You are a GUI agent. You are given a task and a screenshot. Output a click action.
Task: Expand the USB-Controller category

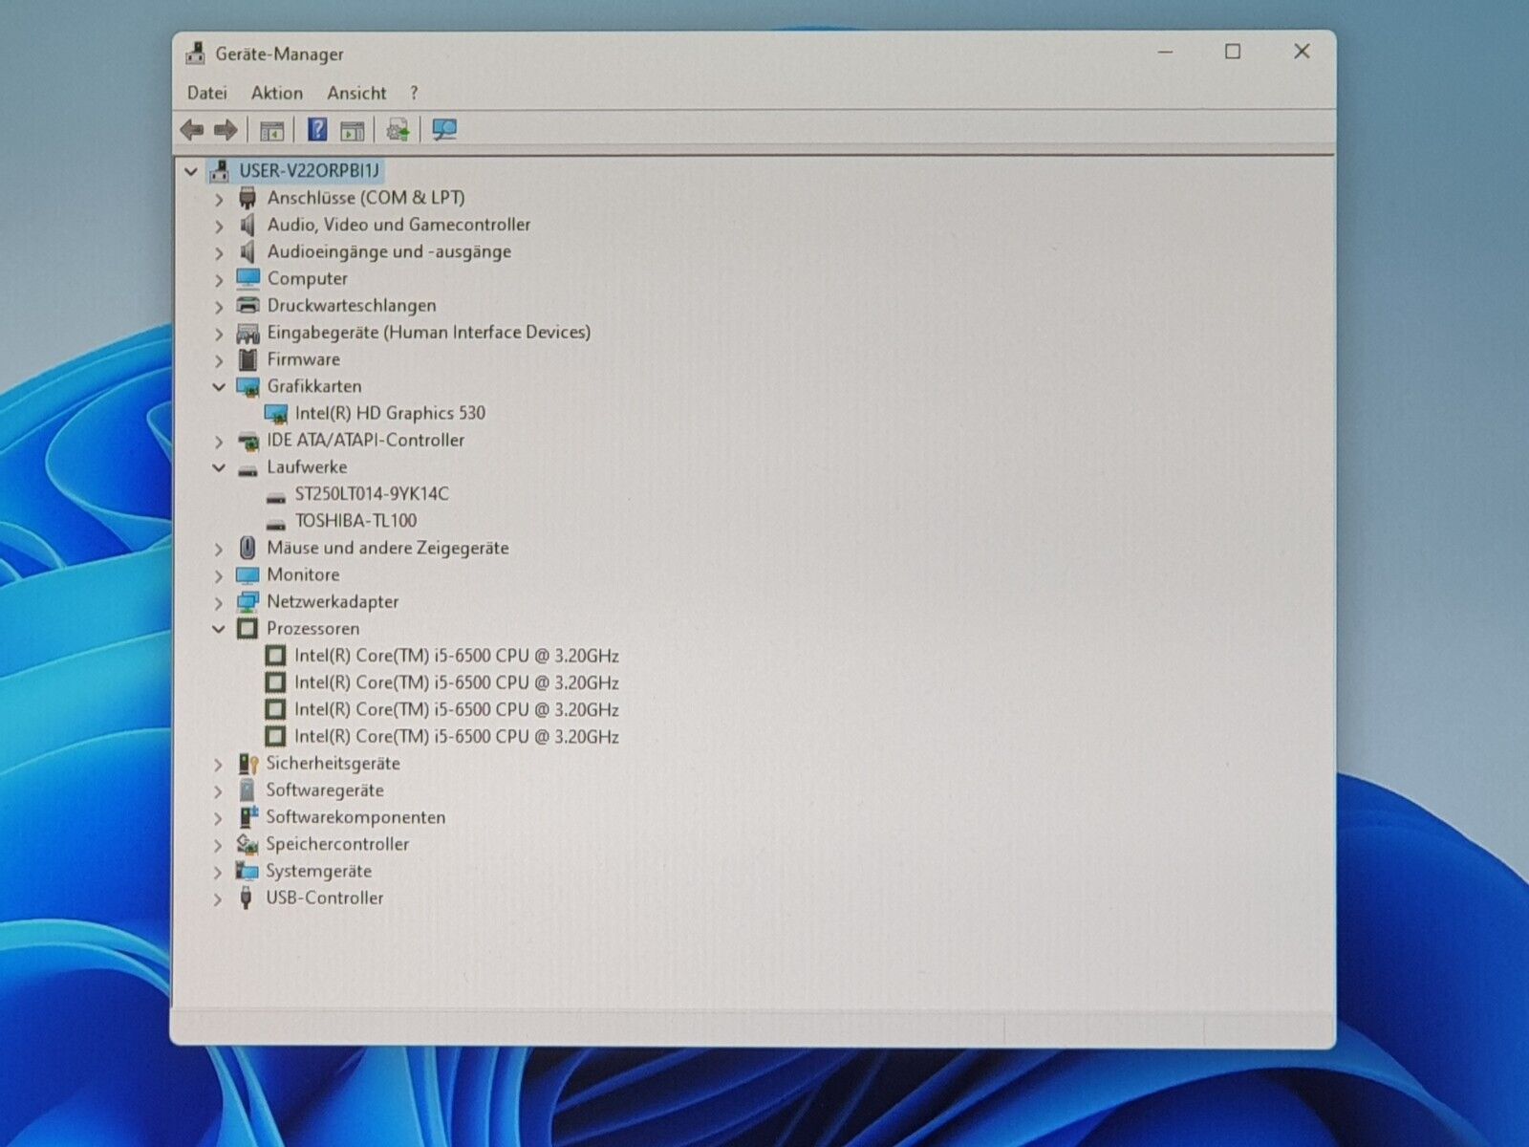coord(219,899)
